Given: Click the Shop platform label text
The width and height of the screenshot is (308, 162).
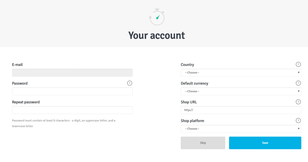Looking at the screenshot, I should coord(192,121).
